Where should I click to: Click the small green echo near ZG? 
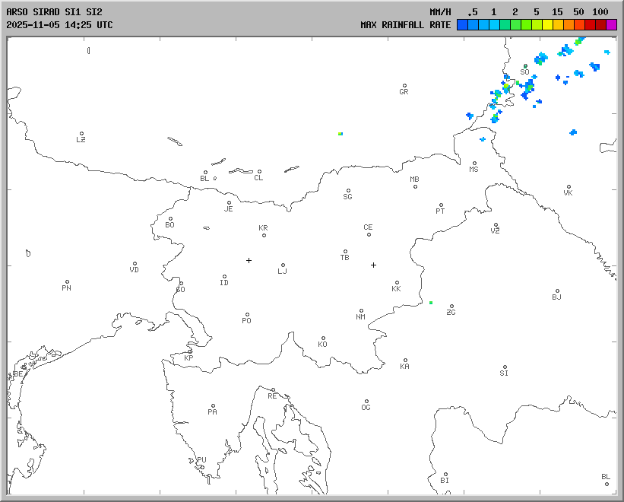[x=431, y=303]
